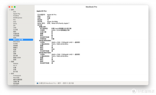Open 内存 in the hardware list
This screenshot has height=95, width=156.
tap(15, 38)
